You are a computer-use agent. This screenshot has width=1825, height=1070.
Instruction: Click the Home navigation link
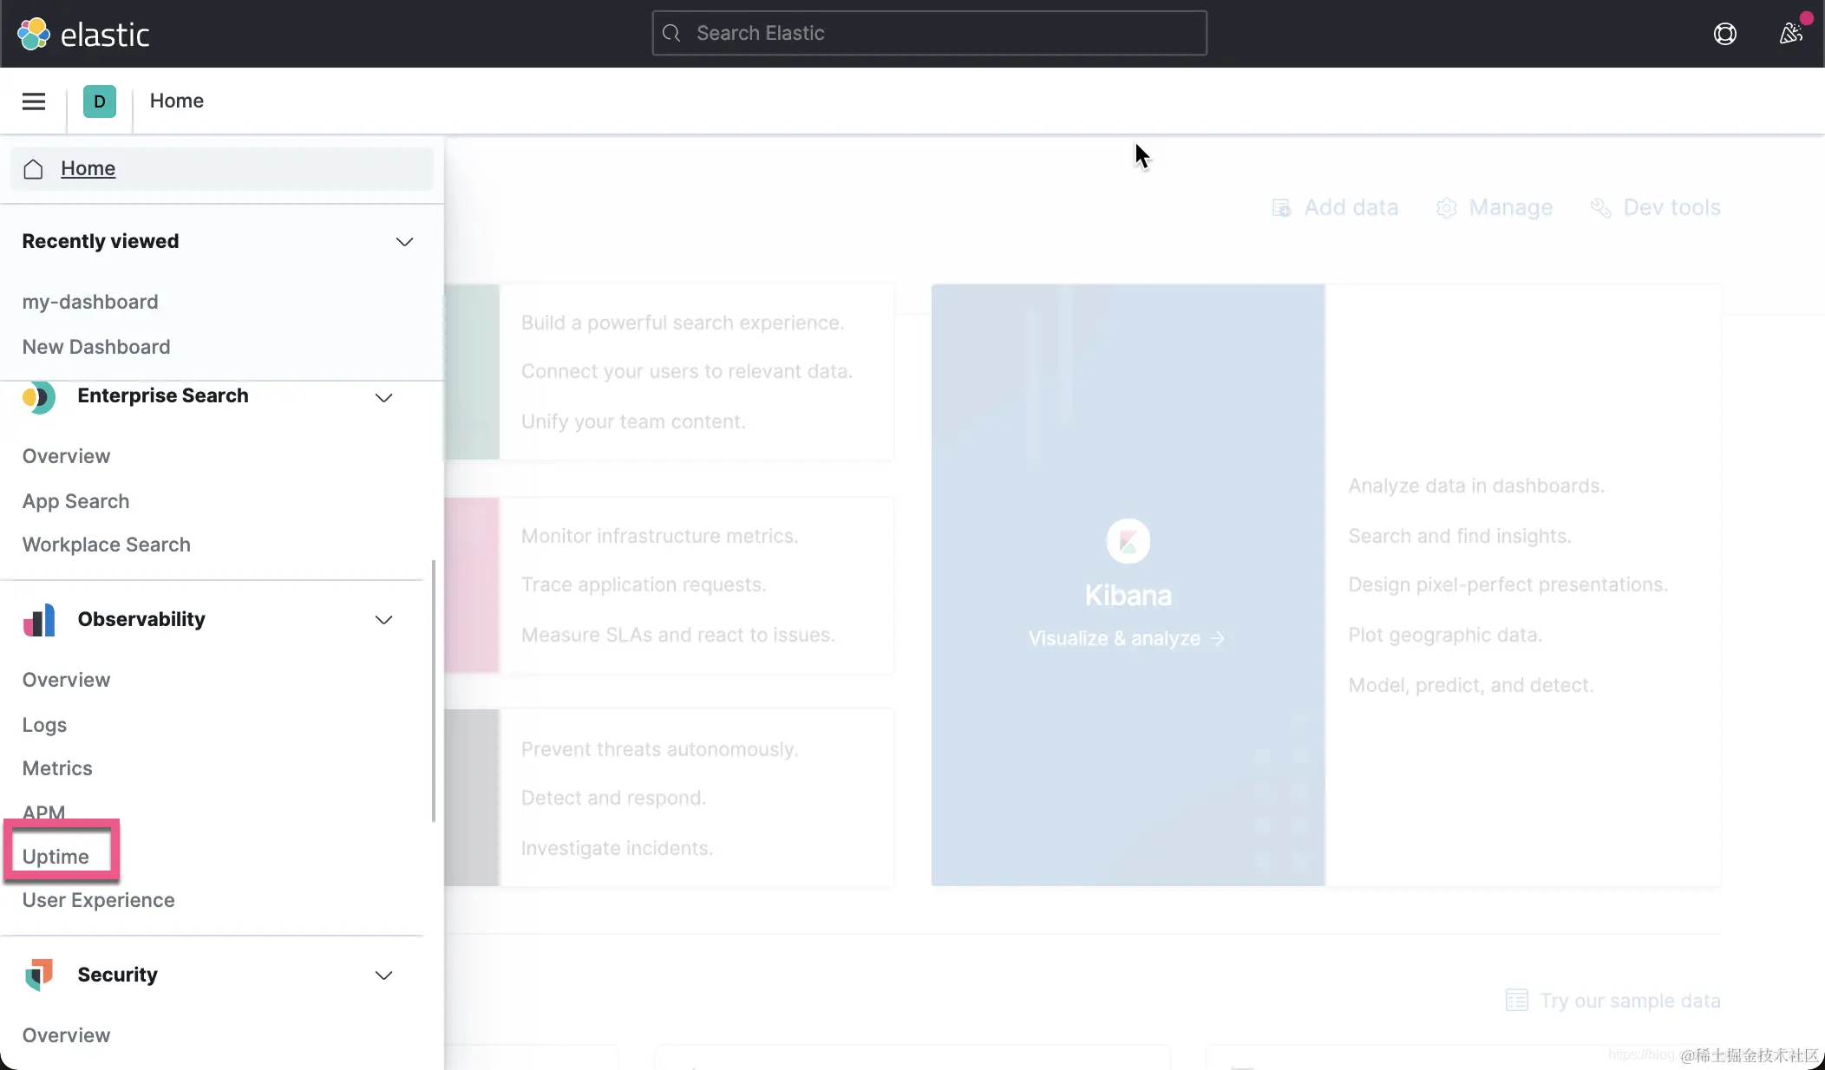click(88, 168)
